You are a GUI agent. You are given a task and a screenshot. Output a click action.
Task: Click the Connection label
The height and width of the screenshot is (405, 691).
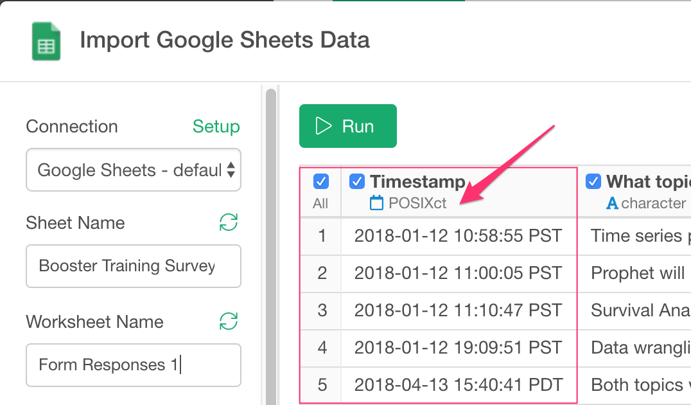pyautogui.click(x=72, y=127)
